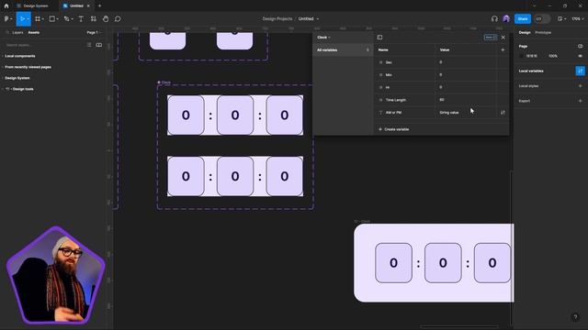Select the Hand tool

pyautogui.click(x=106, y=18)
